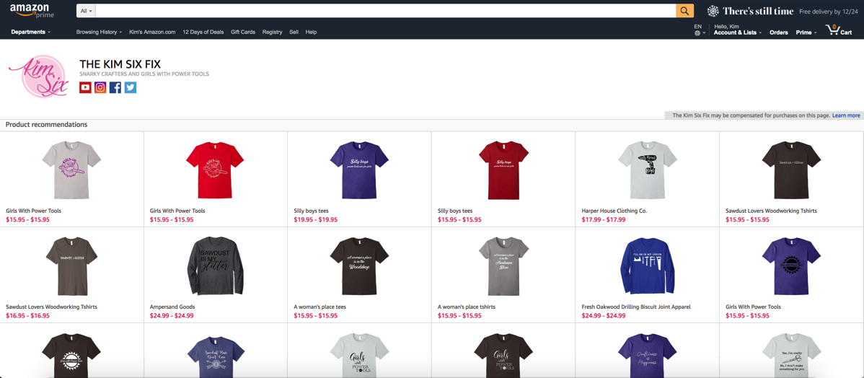Screen dimensions: 864x378
Task: Click A woman's place tees title
Action: click(319, 307)
